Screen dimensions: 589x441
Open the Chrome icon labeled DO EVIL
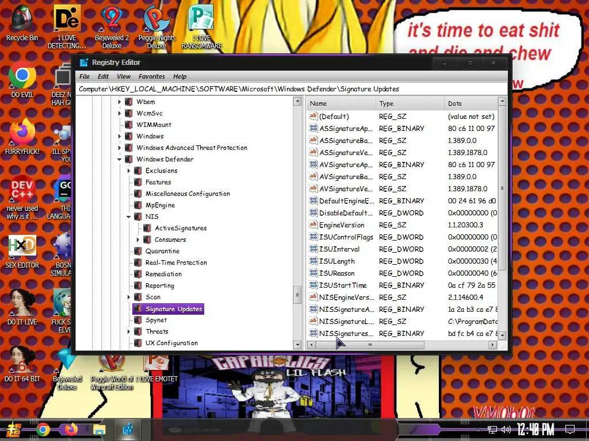click(x=22, y=80)
